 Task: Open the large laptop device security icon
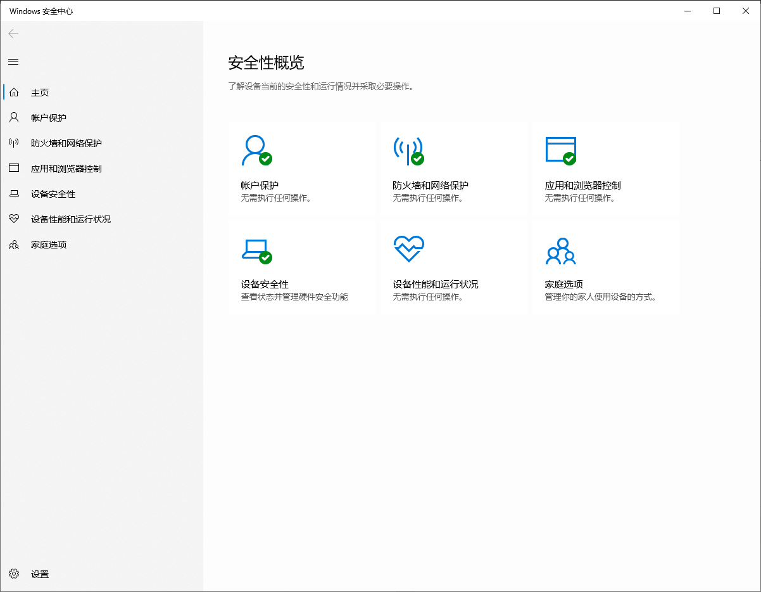(256, 251)
